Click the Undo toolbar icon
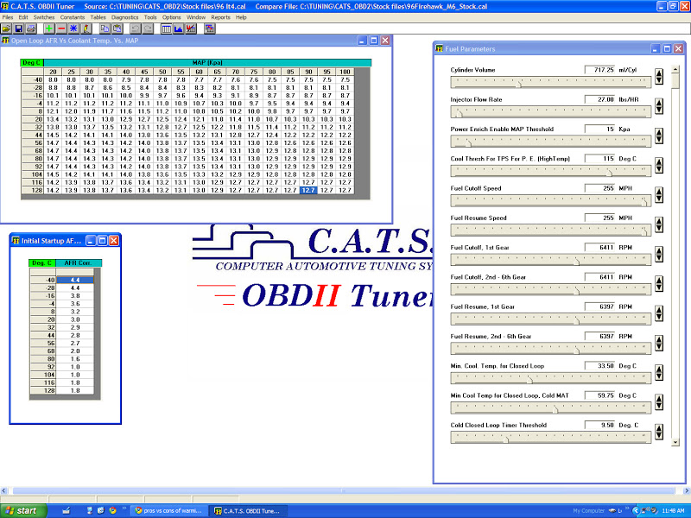This screenshot has width=691, height=518. pos(136,28)
